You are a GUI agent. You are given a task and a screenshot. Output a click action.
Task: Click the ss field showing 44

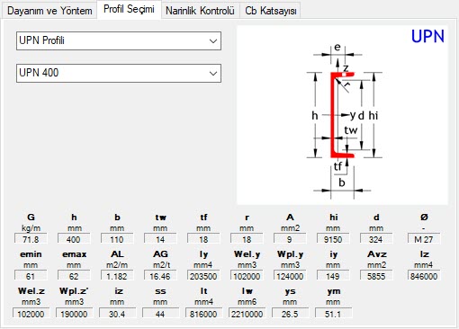pos(160,314)
